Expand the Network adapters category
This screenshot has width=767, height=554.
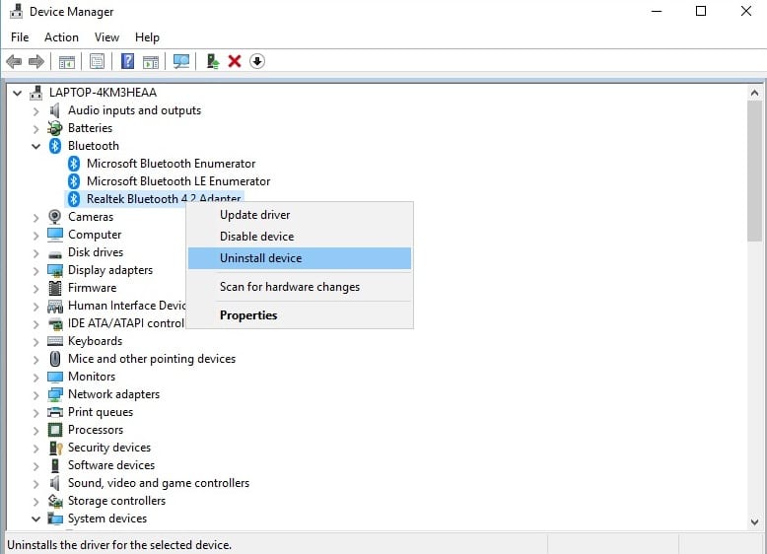[x=36, y=394]
